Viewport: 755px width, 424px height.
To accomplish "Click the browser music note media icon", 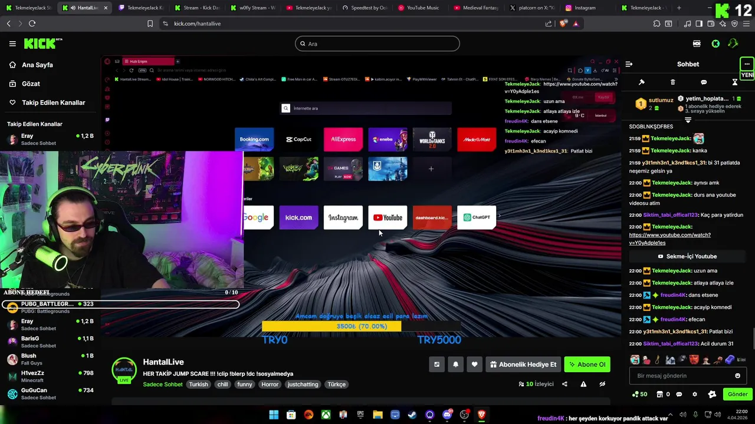I will coord(687,24).
